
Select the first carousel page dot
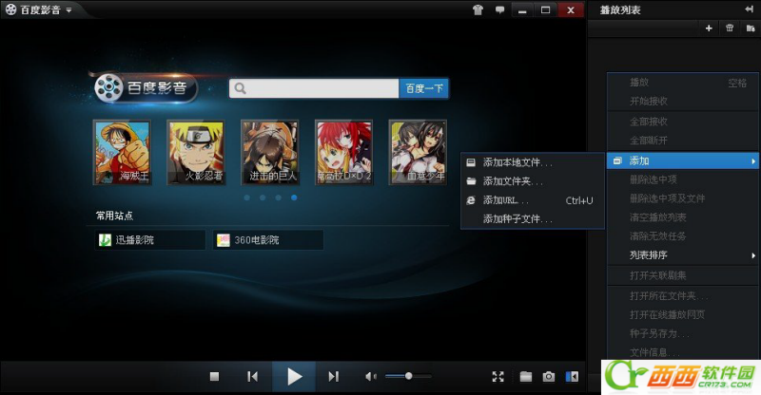(247, 197)
